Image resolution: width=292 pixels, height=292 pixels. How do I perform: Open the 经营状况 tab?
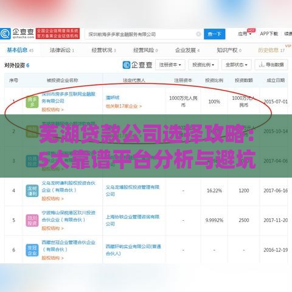tap(103, 50)
